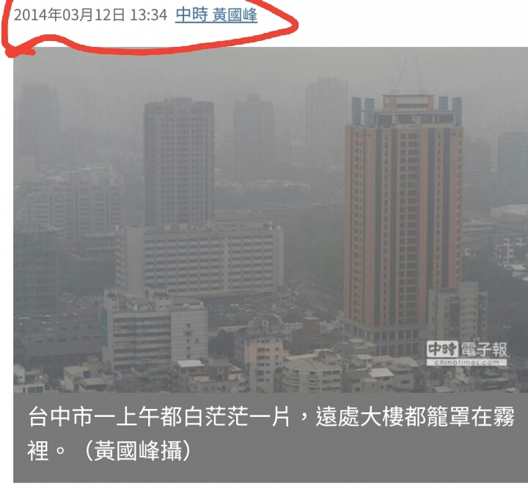This screenshot has height=491, width=528.
Task: Click the 遠處大樓都籠罩在霧 caption phrase
Action: (415, 417)
